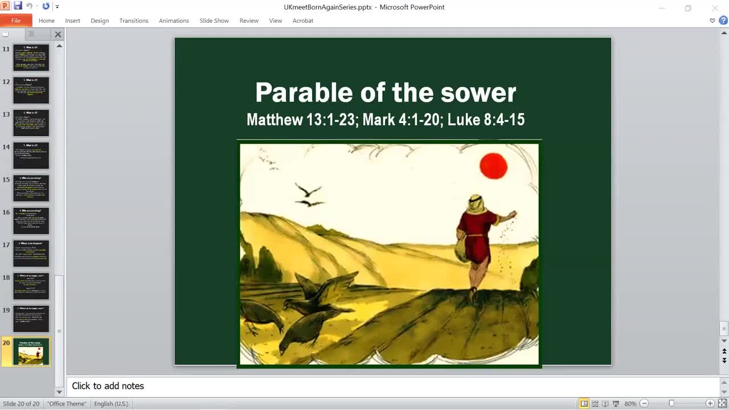The height and width of the screenshot is (410, 729).
Task: Go to next slide with double-down arrow
Action: 724,360
